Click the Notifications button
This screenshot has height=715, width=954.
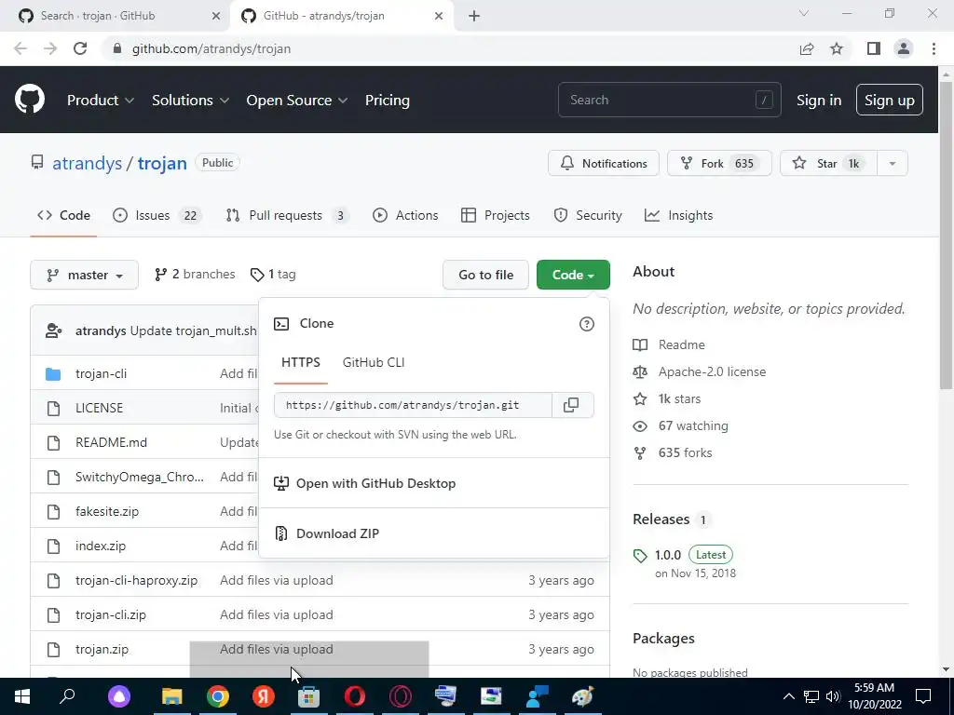tap(603, 164)
